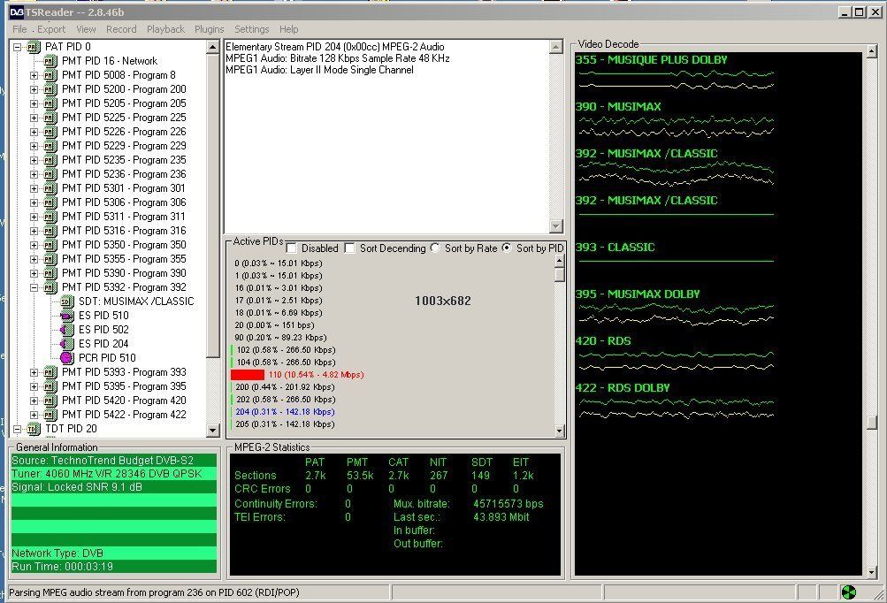The image size is (887, 603).
Task: Open the Export menu
Action: (x=51, y=29)
